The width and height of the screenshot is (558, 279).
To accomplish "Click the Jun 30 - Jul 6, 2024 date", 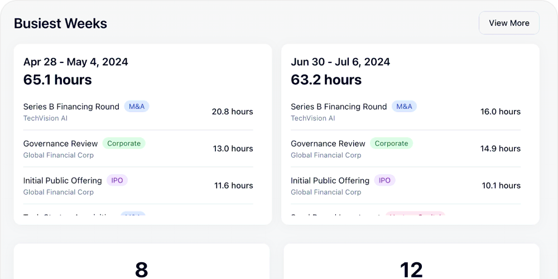I will click(x=340, y=62).
